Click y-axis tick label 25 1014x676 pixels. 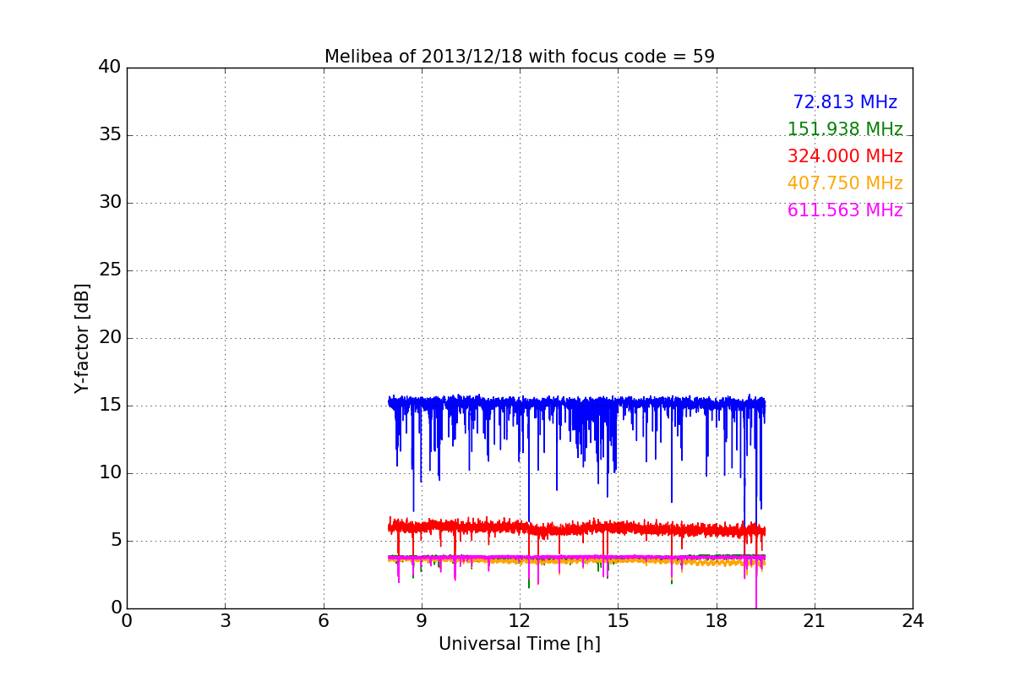[x=109, y=270]
